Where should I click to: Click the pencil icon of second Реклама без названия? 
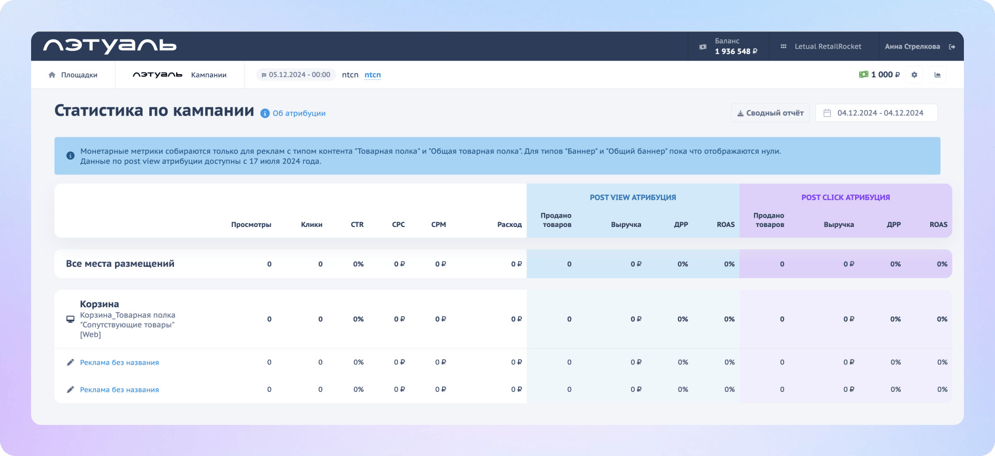70,390
